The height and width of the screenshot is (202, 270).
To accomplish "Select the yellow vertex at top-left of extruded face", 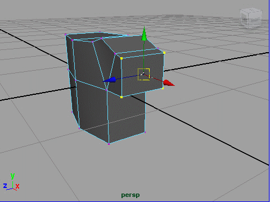I will tap(121, 58).
